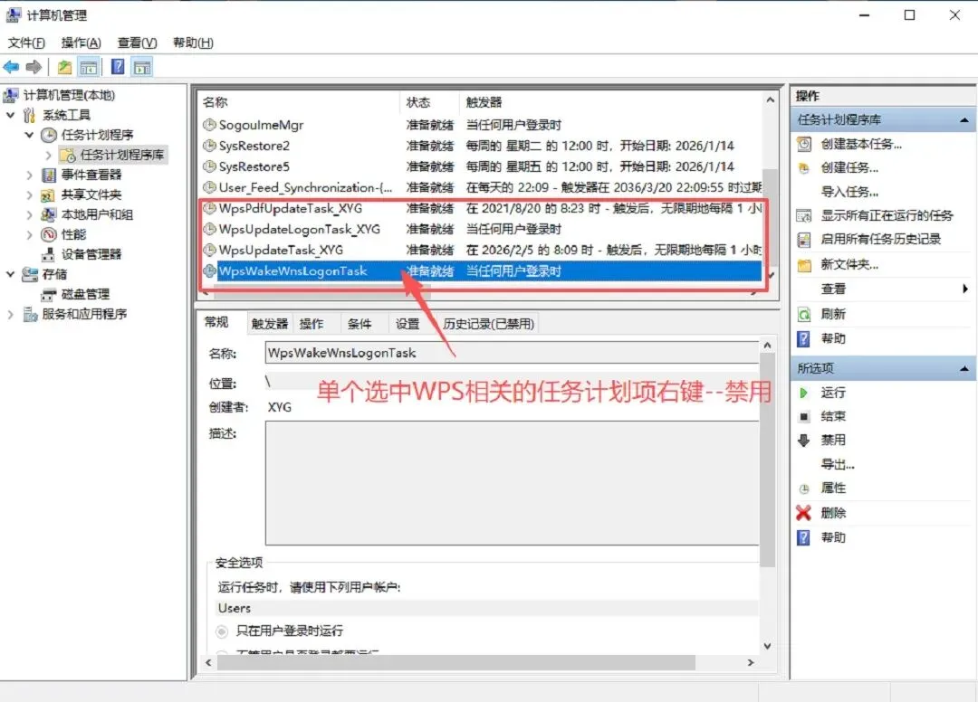Select the WpsPdfUpdateTask_XYG task row
This screenshot has height=702, width=978.
click(x=481, y=209)
